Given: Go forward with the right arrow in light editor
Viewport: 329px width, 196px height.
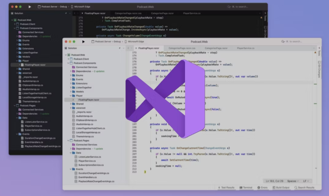Looking at the screenshot, I should coord(131,48).
